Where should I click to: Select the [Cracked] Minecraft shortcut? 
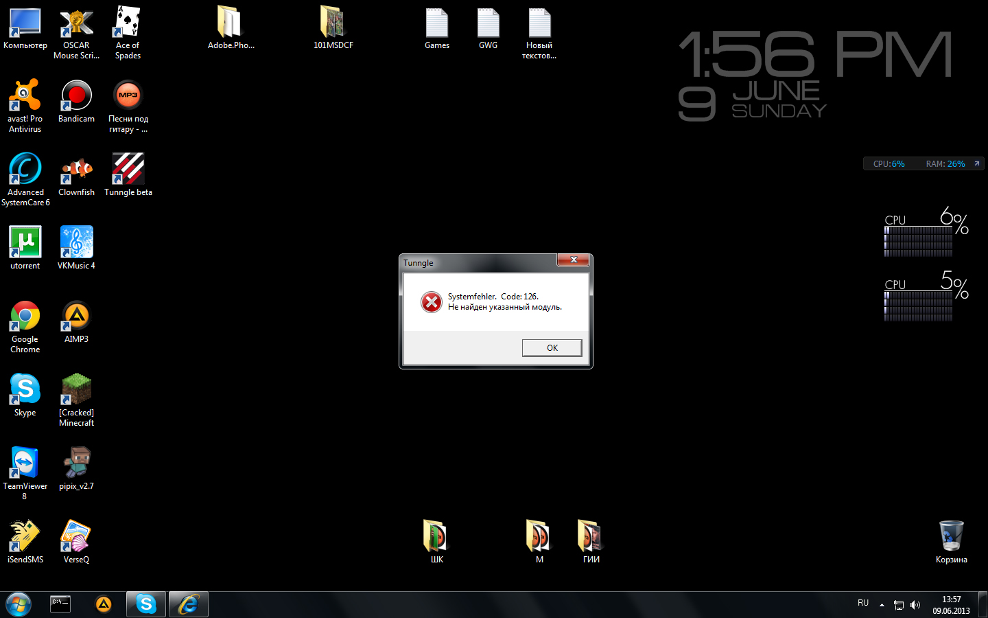click(x=76, y=401)
